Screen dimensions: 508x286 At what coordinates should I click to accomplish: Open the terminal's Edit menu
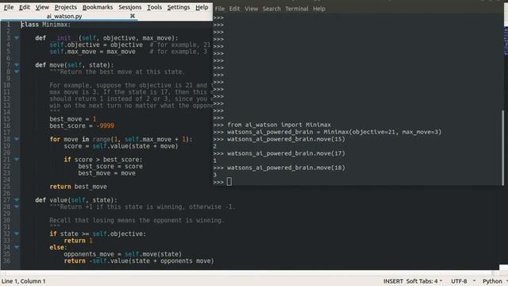[235, 9]
